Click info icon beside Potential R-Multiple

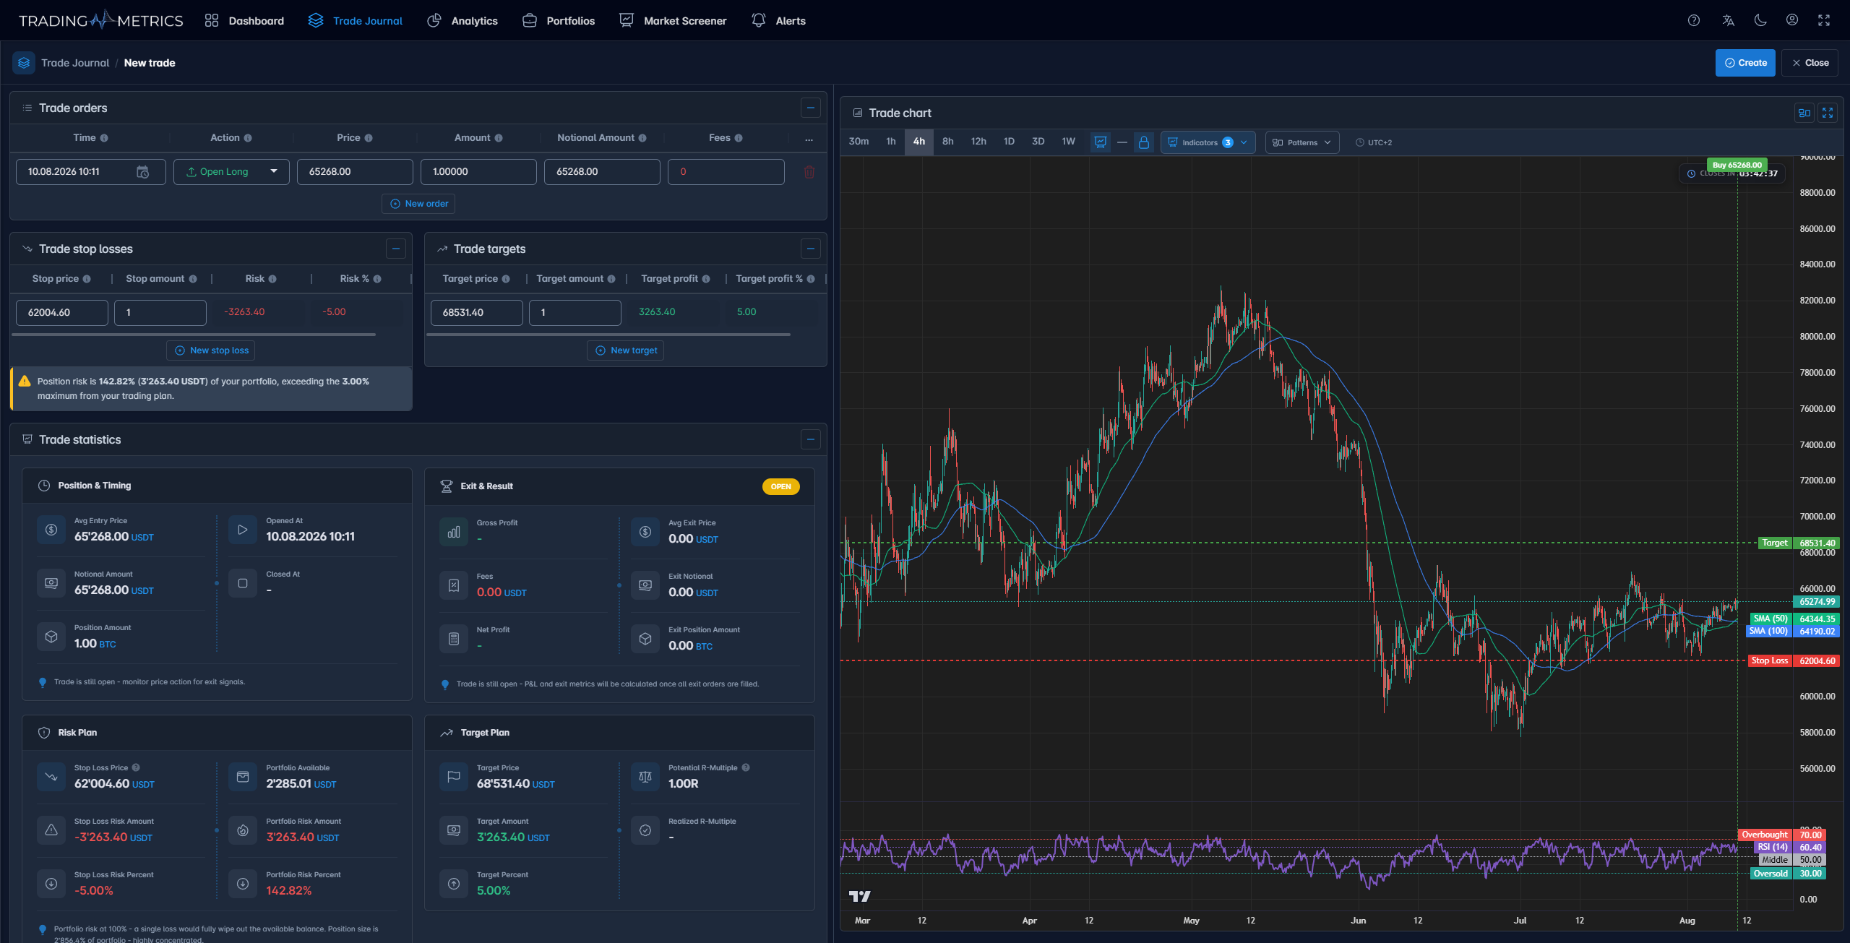(746, 767)
